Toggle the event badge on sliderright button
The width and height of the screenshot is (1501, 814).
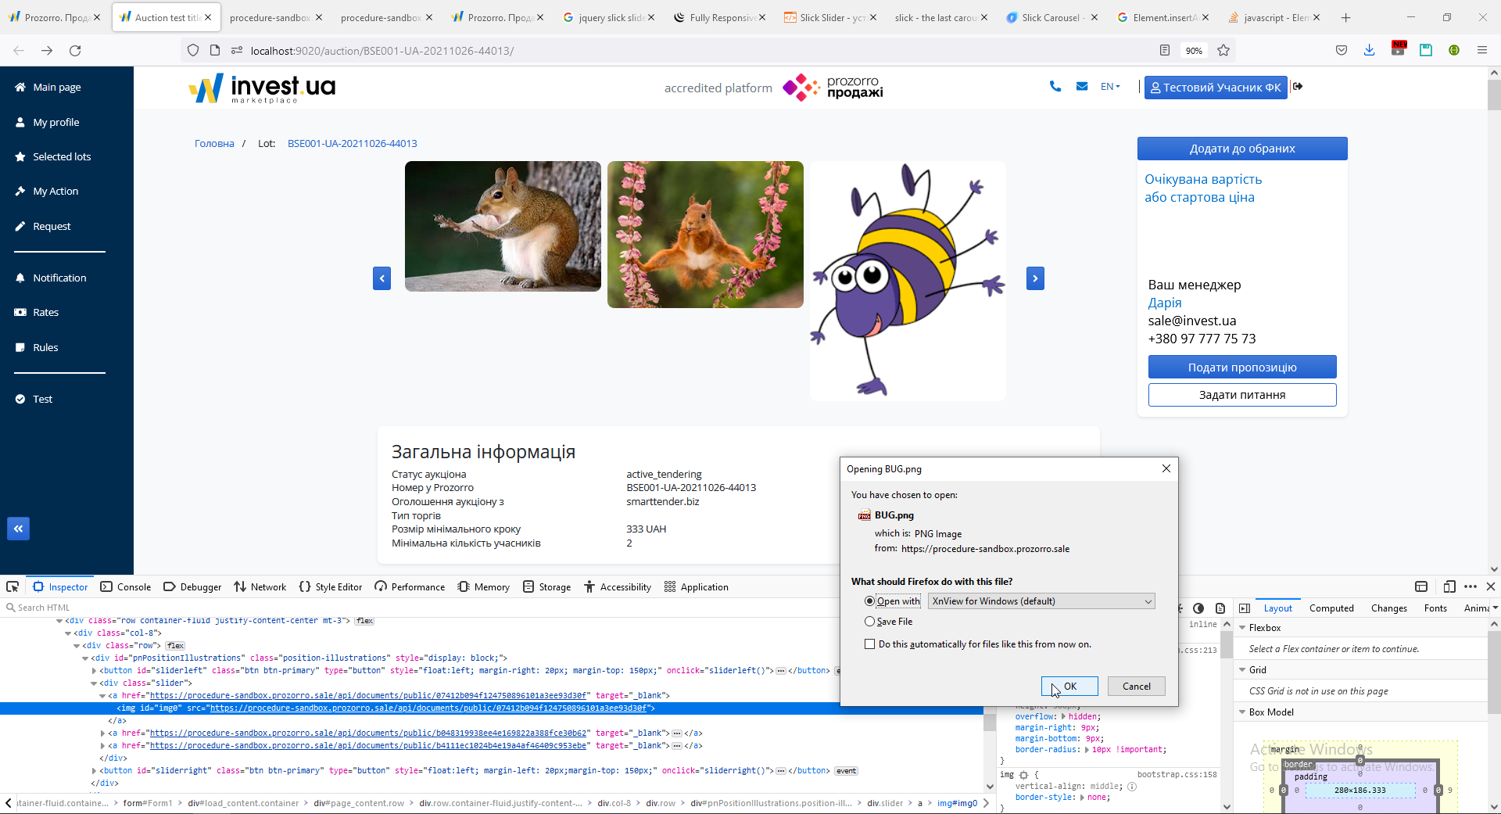[x=846, y=771]
